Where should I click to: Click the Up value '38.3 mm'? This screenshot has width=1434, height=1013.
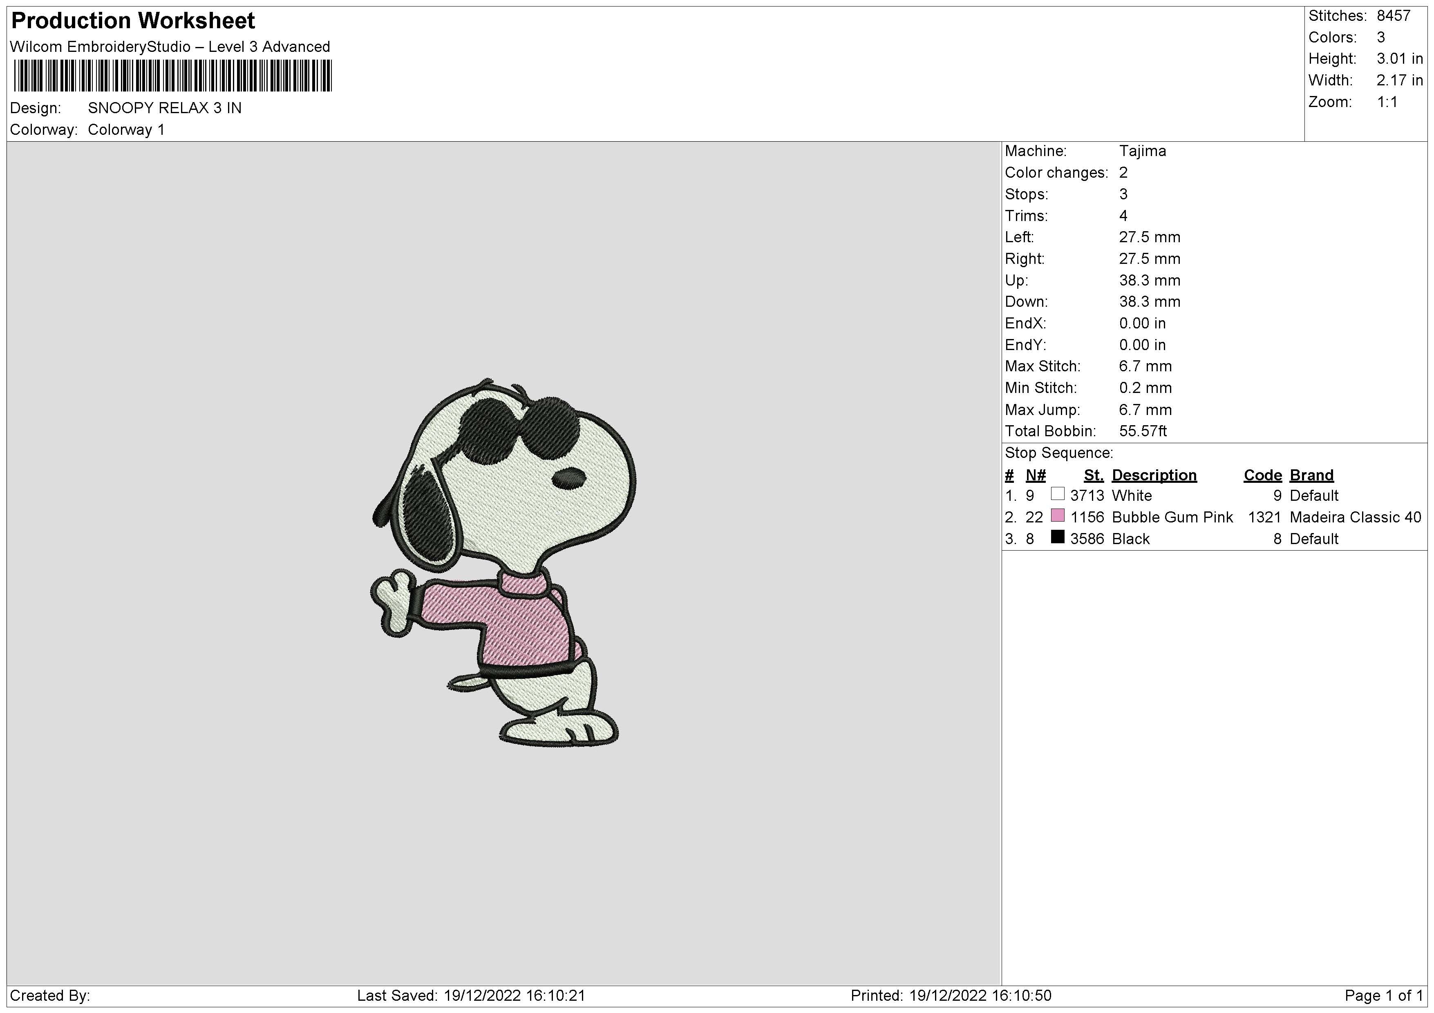1150,280
